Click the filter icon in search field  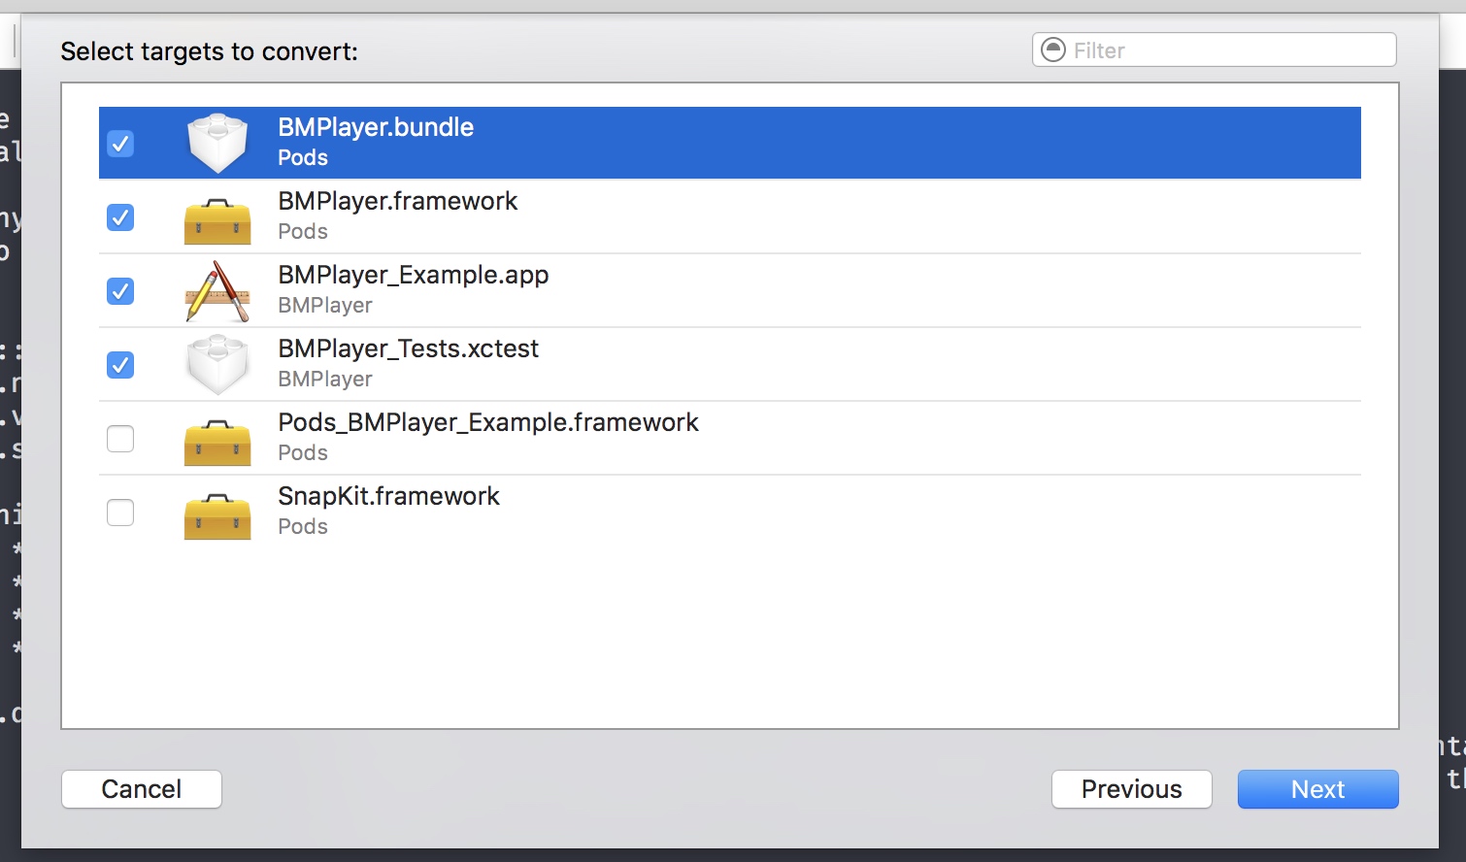click(x=1052, y=50)
